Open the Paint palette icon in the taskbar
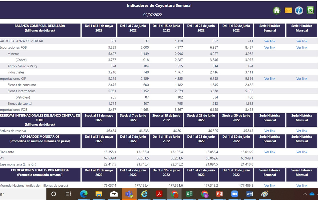The height and width of the screenshot is (200, 318). pyautogui.click(x=264, y=194)
